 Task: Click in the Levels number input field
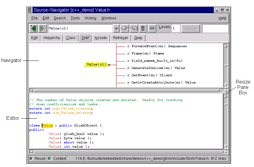tap(176, 28)
